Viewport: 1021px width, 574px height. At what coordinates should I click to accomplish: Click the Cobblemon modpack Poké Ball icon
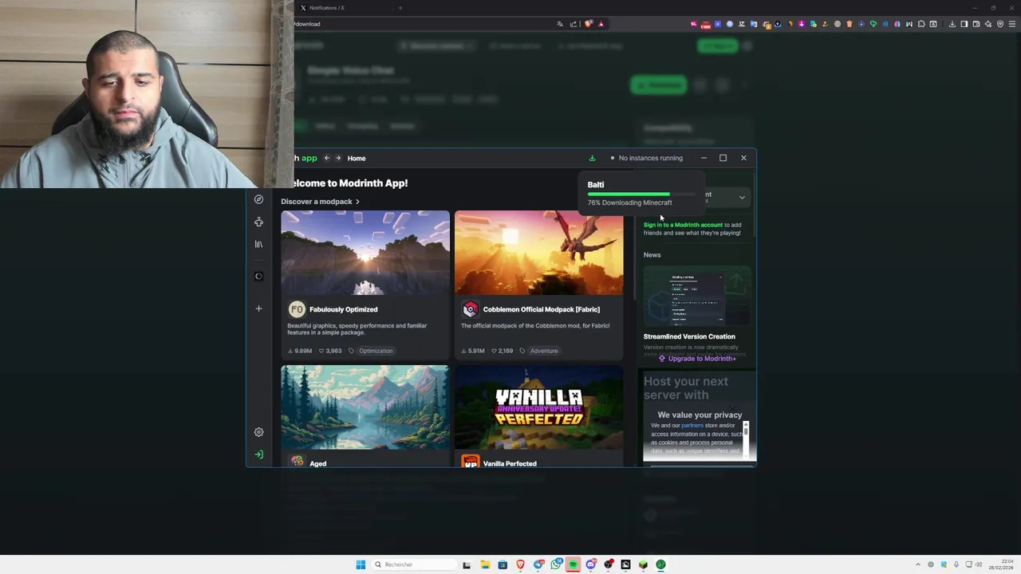coord(470,309)
